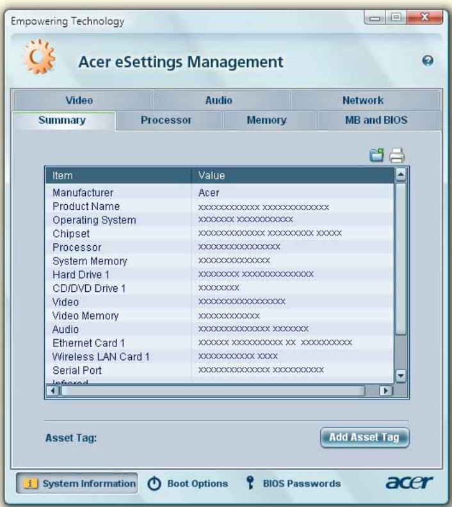Select the Operating System row
Viewport: 452px width, 507px height.
pyautogui.click(x=220, y=220)
